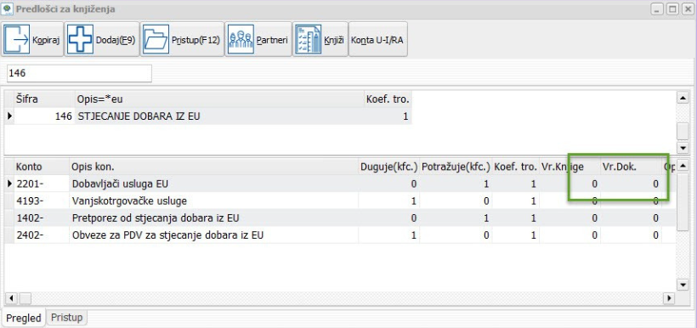Click the Kopiraj toolbar button
Screen dimensions: 697x328
coord(33,40)
